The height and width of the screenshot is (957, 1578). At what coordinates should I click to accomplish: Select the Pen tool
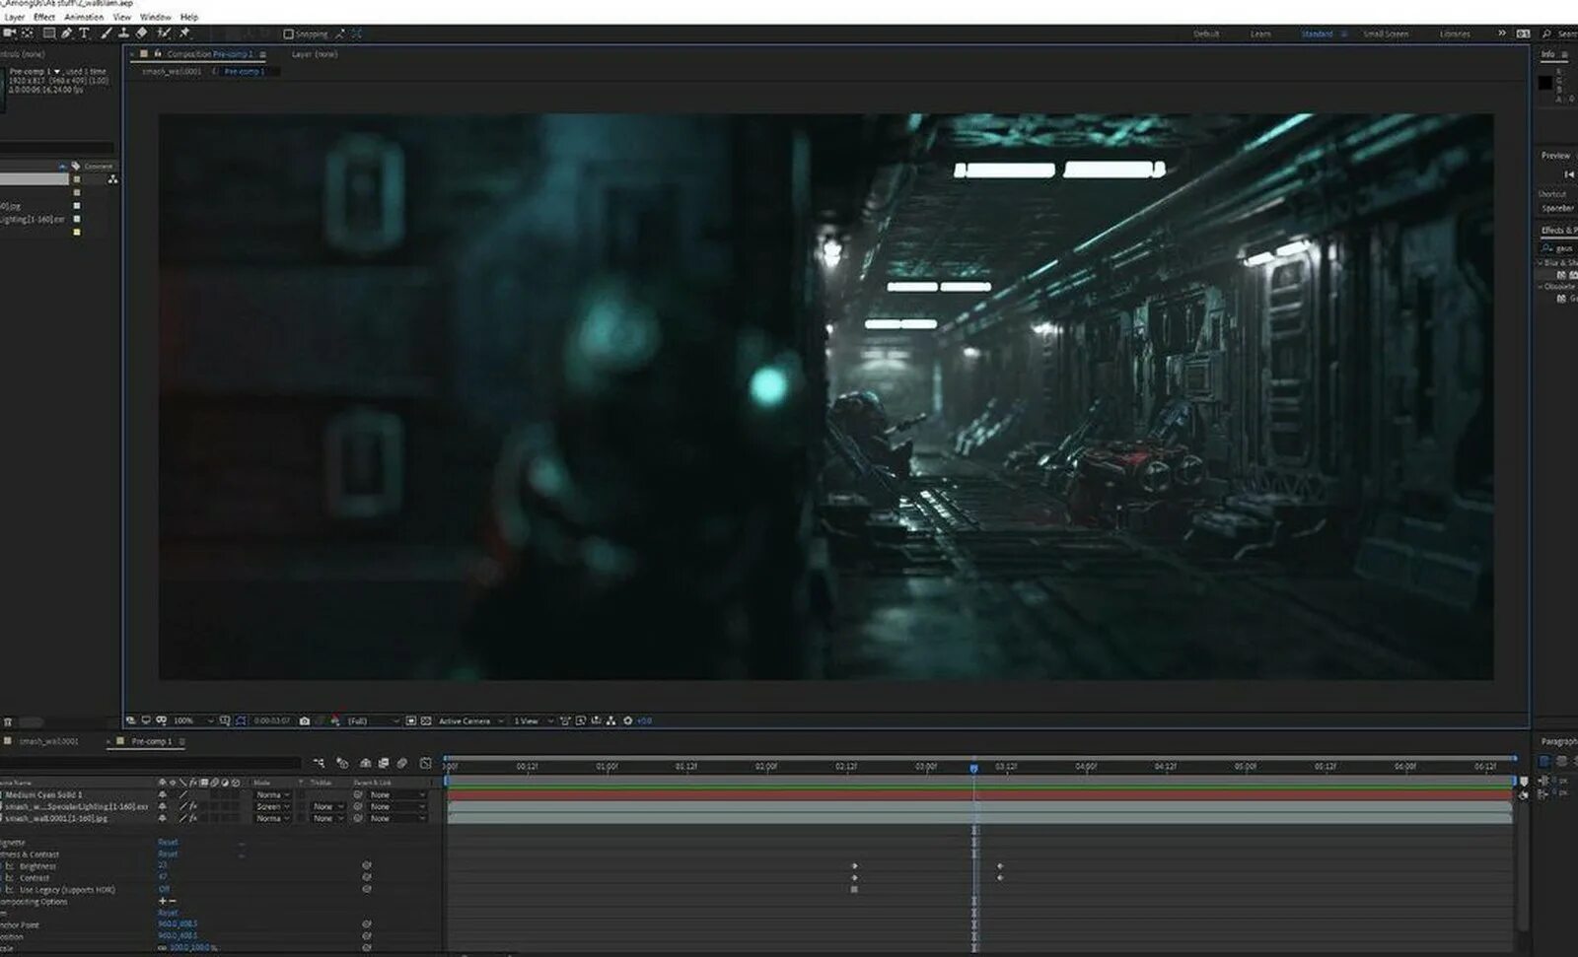point(66,34)
